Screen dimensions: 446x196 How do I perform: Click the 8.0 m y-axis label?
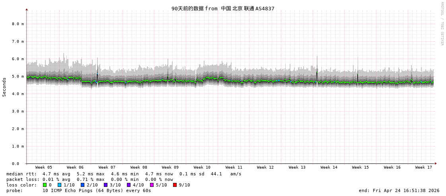click(x=18, y=24)
